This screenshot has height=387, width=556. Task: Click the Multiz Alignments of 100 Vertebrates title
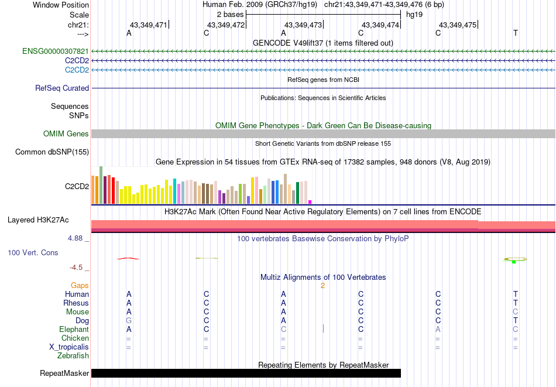(x=323, y=278)
